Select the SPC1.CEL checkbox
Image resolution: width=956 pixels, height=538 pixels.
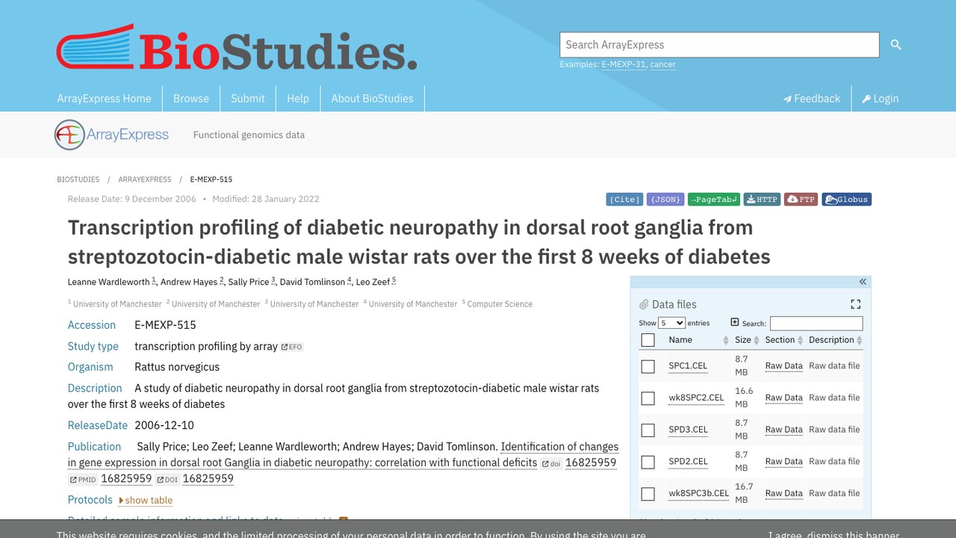point(648,366)
